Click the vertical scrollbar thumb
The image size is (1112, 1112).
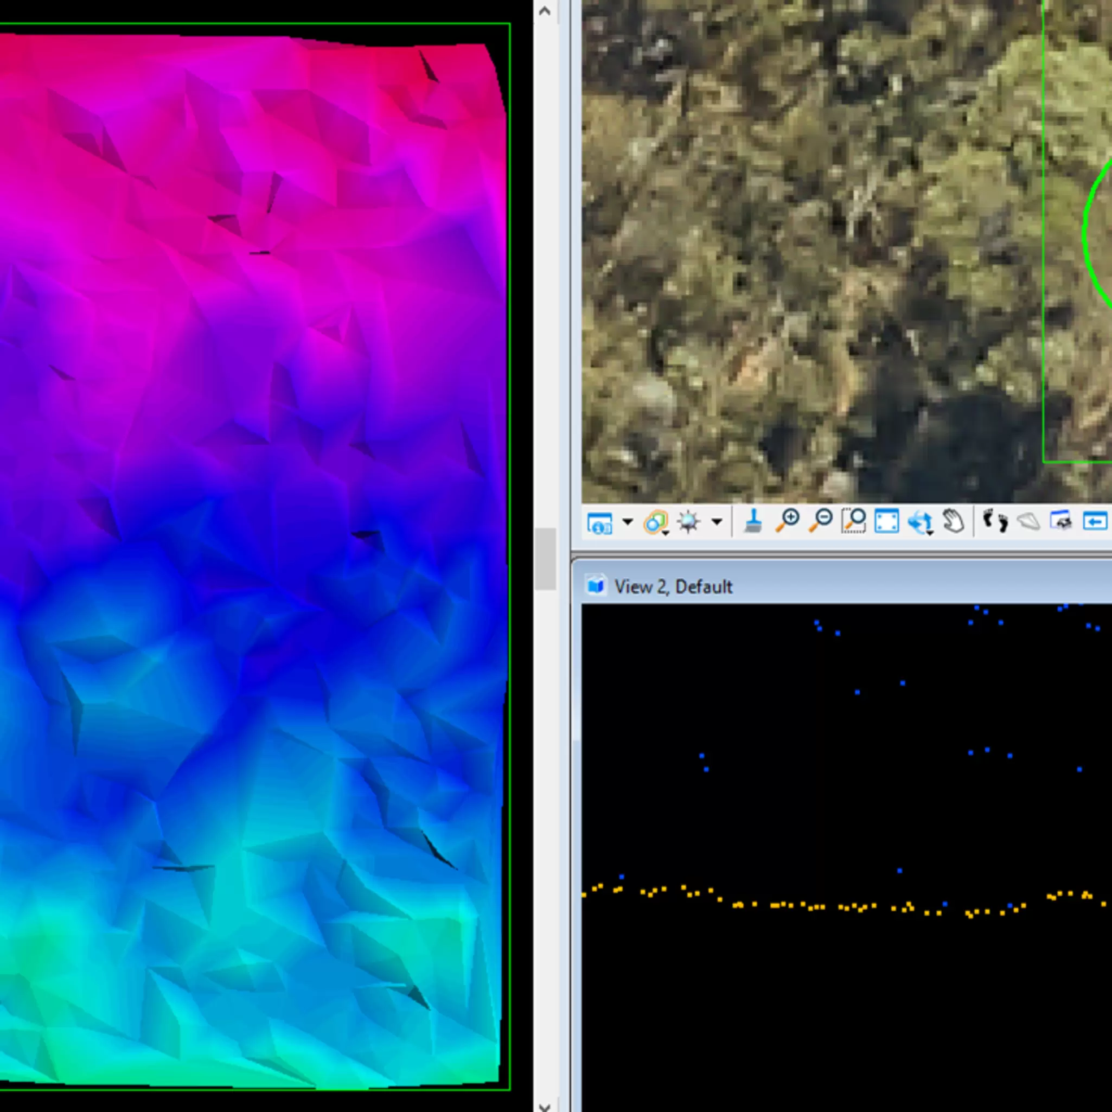(545, 559)
